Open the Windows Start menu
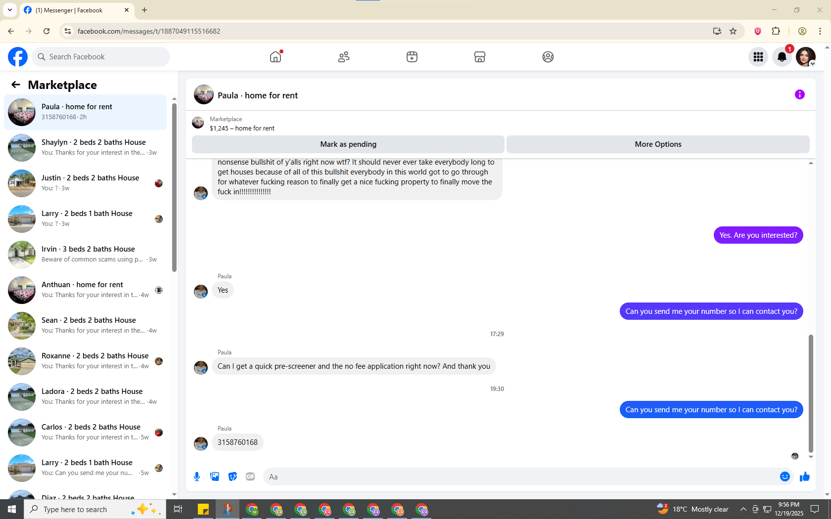831x519 pixels. 12,509
